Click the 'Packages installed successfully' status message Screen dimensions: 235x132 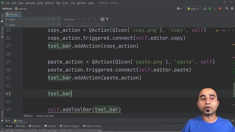pyautogui.click(x=54, y=130)
